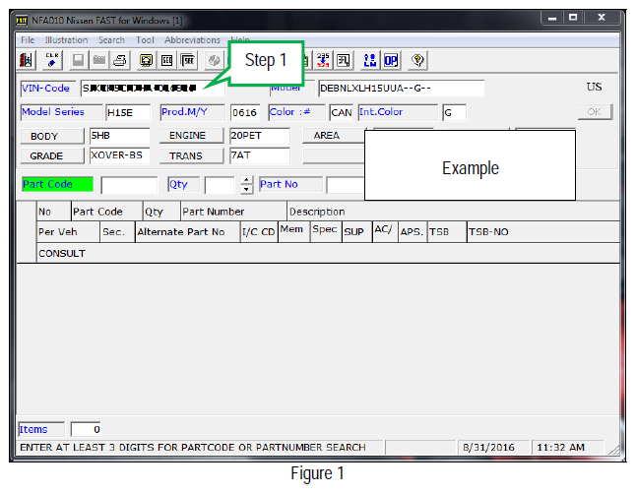Click the BODY value field 5HB
The image size is (636, 493).
[120, 136]
